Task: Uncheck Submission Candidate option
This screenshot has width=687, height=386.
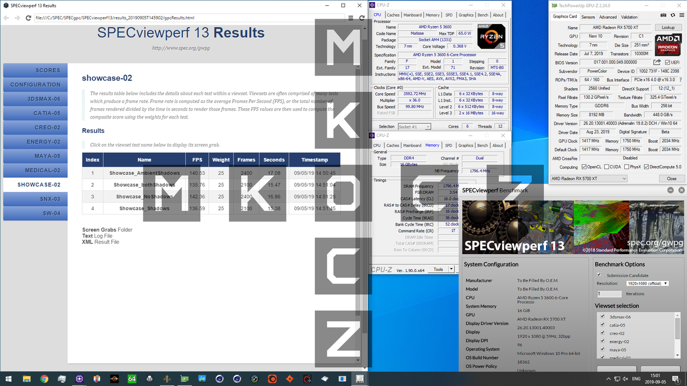Action: click(x=599, y=275)
